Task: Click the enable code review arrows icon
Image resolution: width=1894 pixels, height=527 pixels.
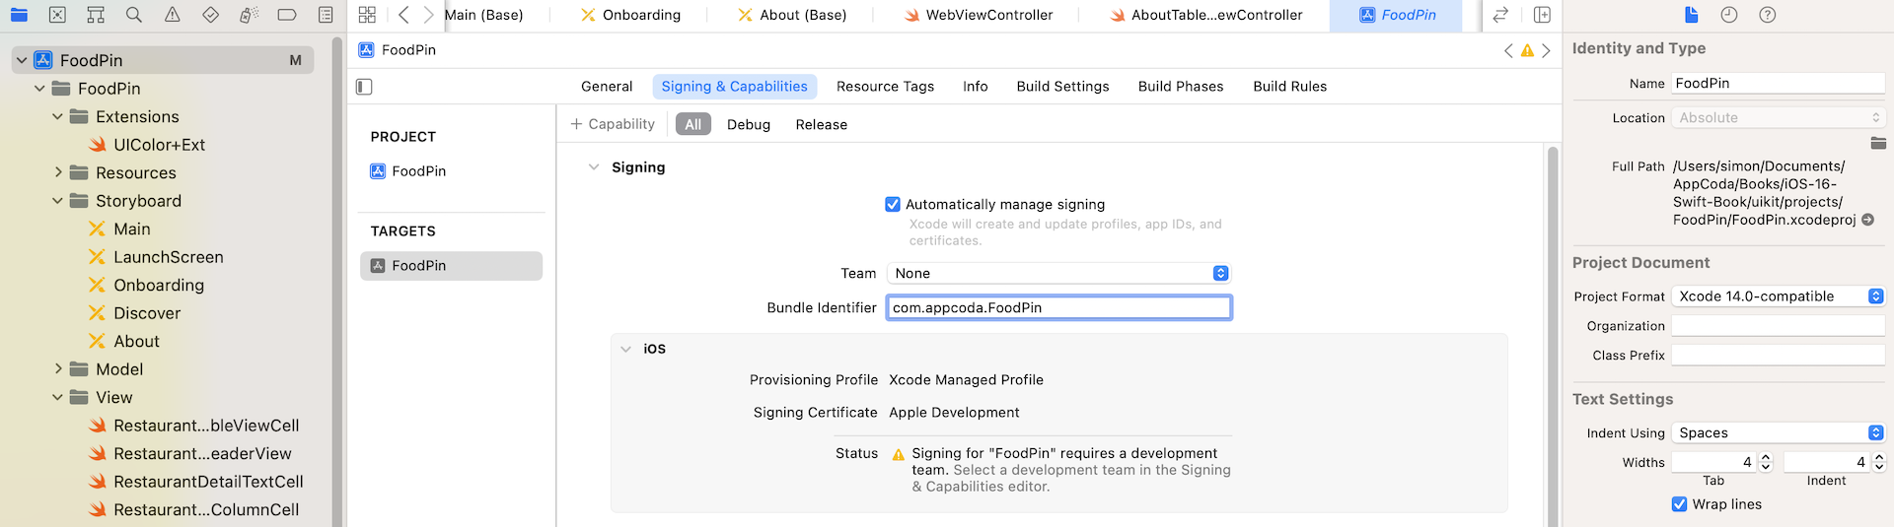Action: [1500, 15]
